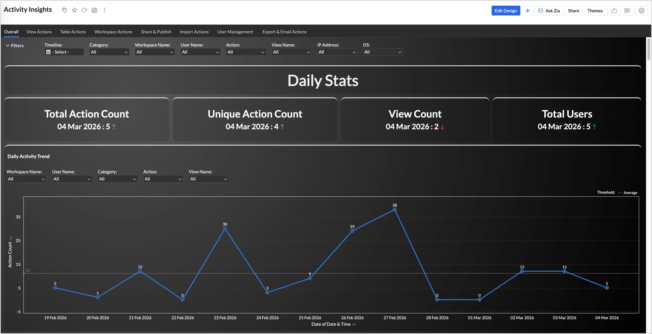
Task: Open the User Management tab
Action: tap(235, 32)
